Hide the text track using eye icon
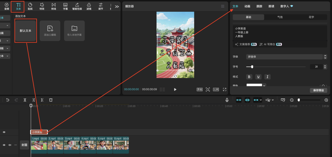 (4, 132)
